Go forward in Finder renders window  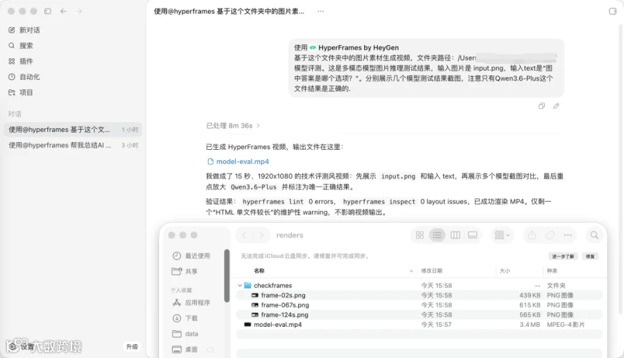(261, 235)
